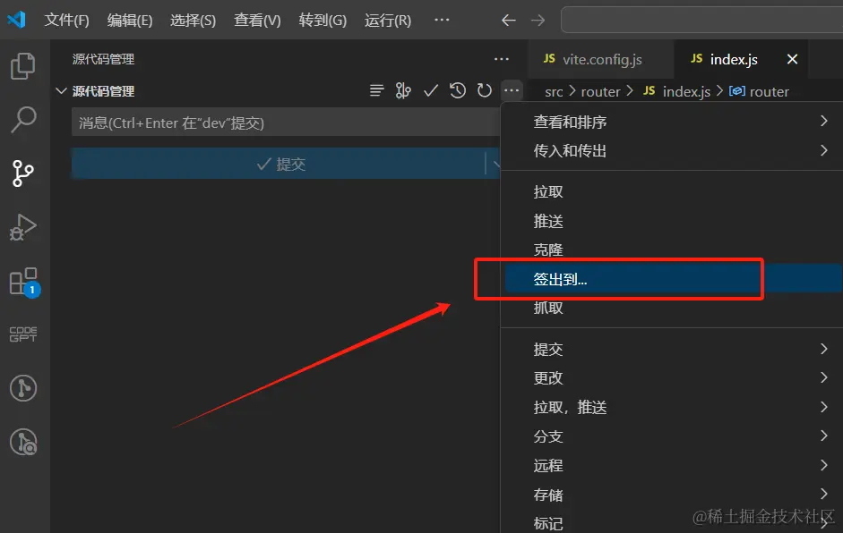Expand the 分支 submenu
The image size is (843, 533).
coord(672,436)
